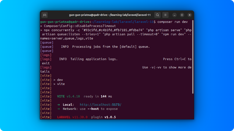
Task: Click the 'gun-gun-priatna@qadr-drive' prompt user
Action: coord(65,22)
